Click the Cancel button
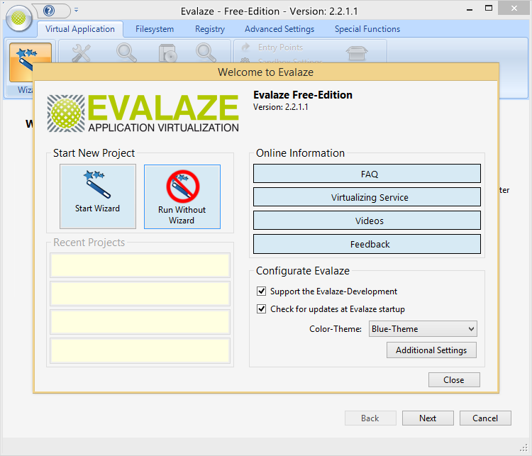 [x=485, y=418]
